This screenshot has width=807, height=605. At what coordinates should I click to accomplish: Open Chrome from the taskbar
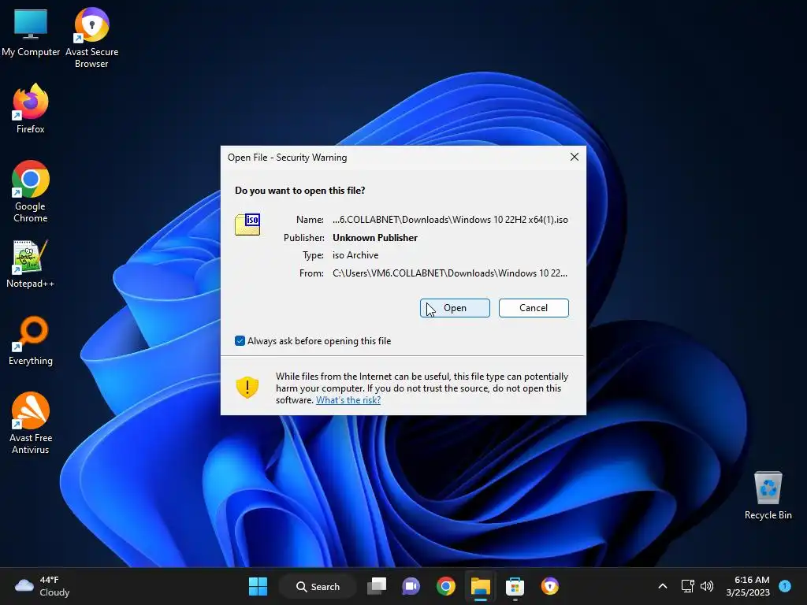[446, 586]
